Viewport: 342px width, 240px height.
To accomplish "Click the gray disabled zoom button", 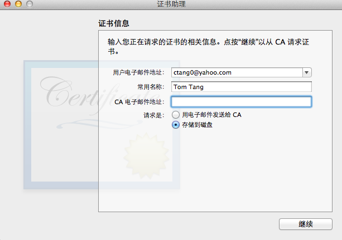I will (30, 4).
